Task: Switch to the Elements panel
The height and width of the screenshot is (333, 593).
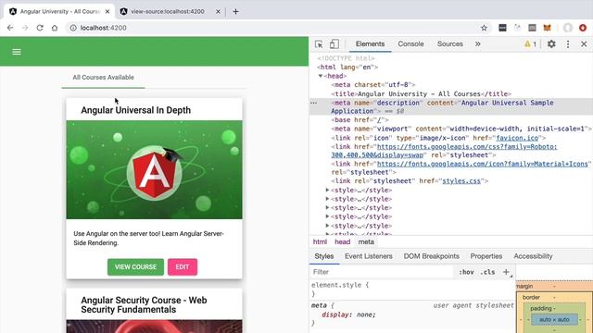Action: (x=370, y=44)
